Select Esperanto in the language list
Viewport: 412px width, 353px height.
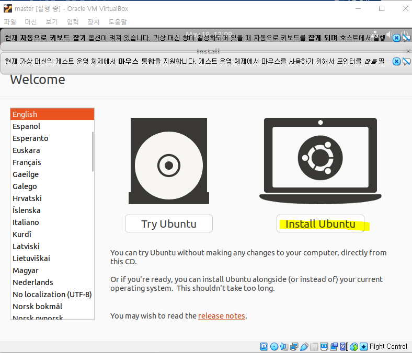click(x=52, y=138)
